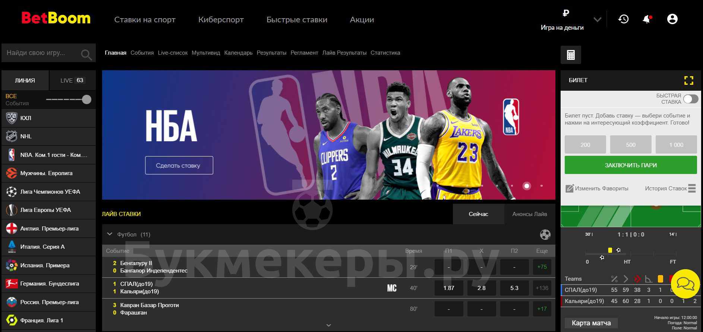Click the Карта матча button

click(x=591, y=323)
